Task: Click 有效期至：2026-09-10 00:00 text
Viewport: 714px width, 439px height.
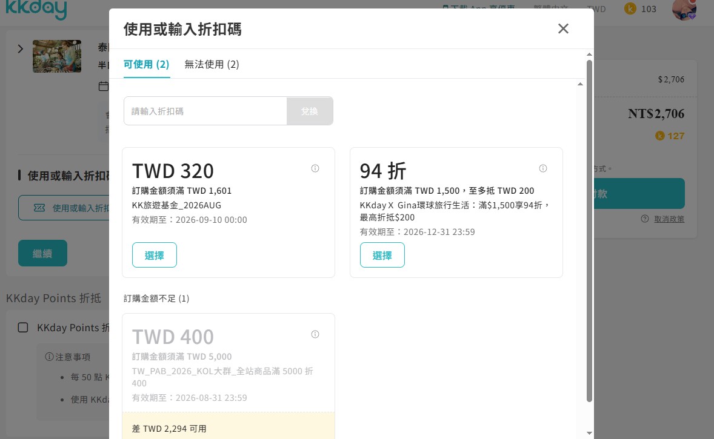Action: coord(190,220)
